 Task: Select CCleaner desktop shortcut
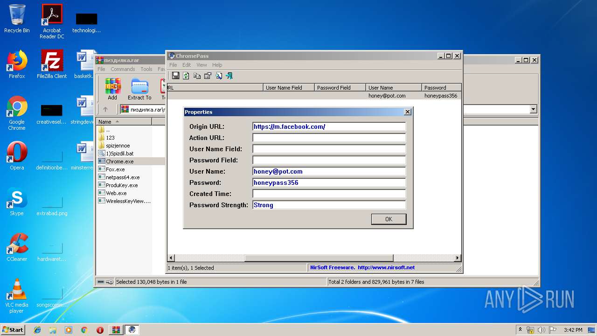17,247
